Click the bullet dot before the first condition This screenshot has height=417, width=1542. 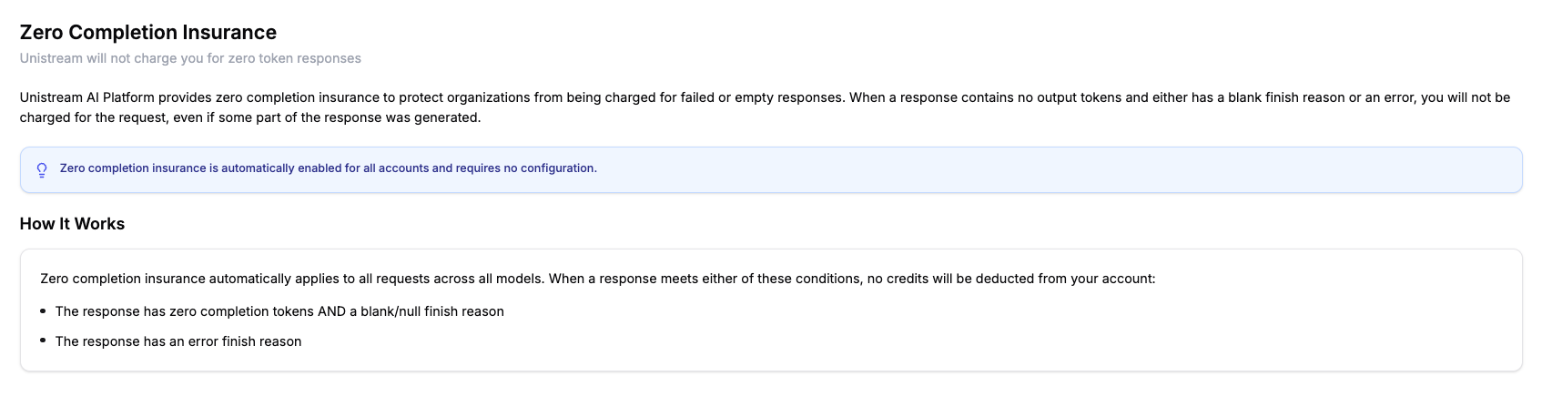pos(43,310)
